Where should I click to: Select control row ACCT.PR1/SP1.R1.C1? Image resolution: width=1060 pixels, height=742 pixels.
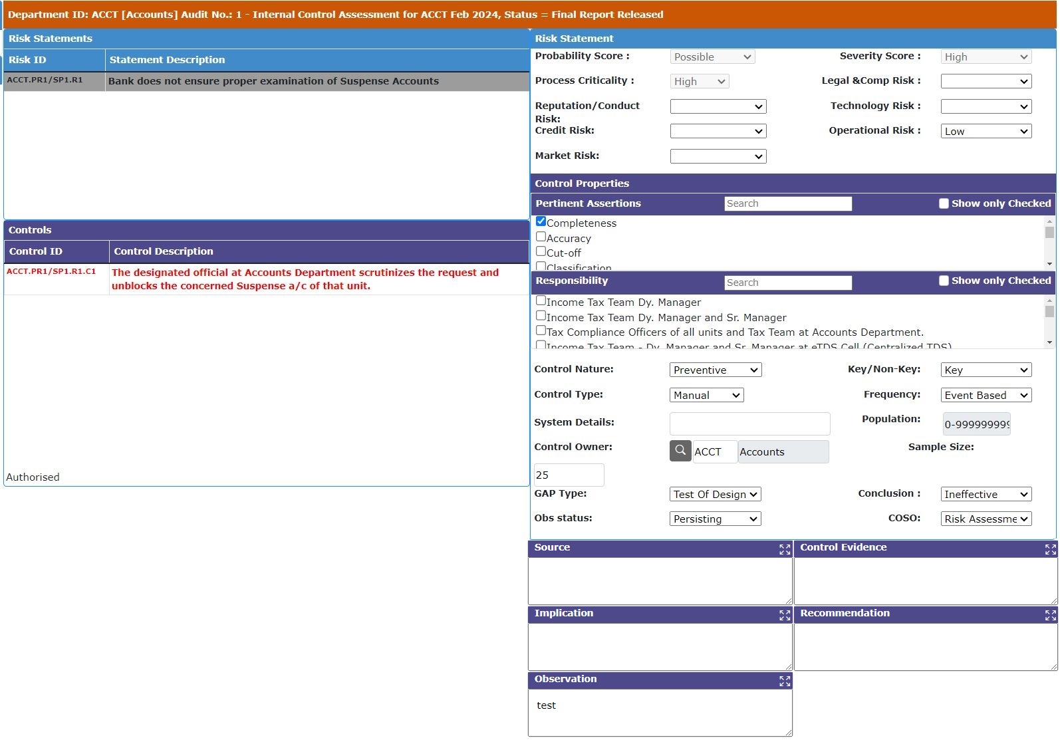pos(267,279)
